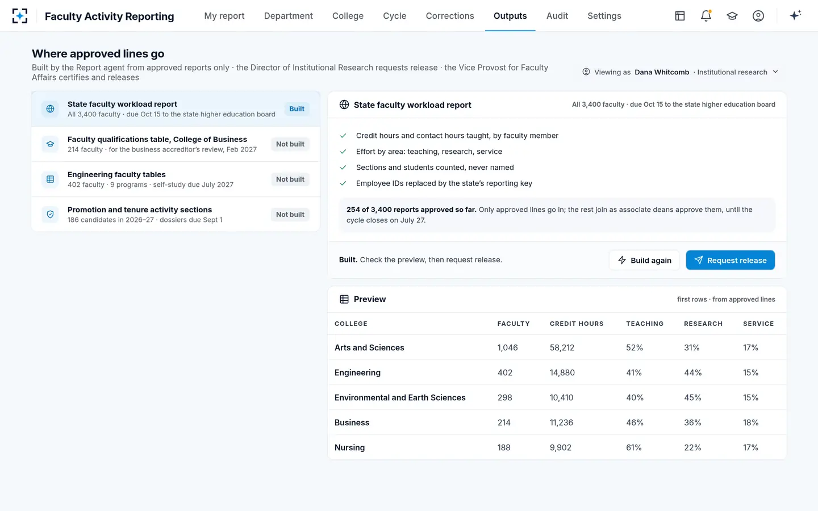Click table icon of Engineering faculty tables row
The width and height of the screenshot is (818, 511).
click(50, 179)
